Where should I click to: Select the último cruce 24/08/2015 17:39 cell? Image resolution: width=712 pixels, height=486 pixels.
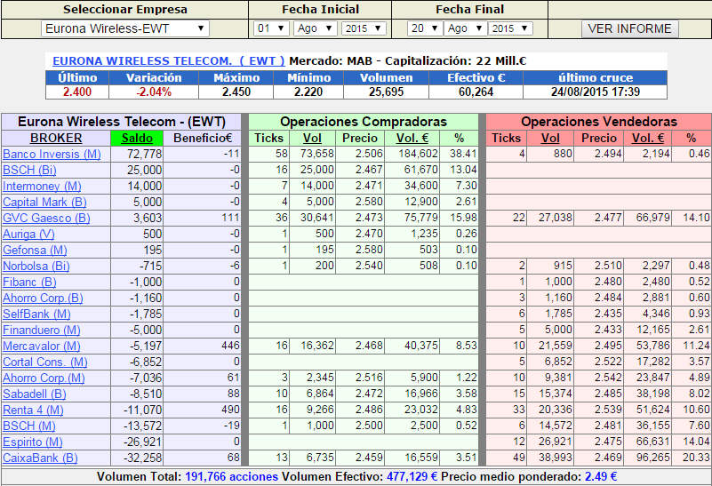pyautogui.click(x=596, y=92)
